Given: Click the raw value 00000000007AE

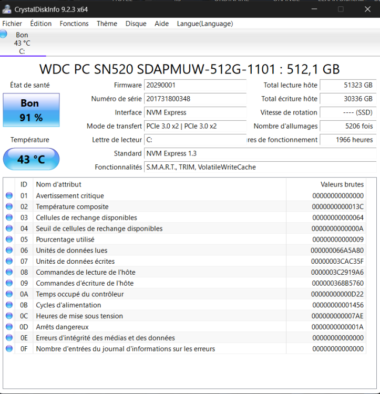Looking at the screenshot, I should pyautogui.click(x=337, y=316).
